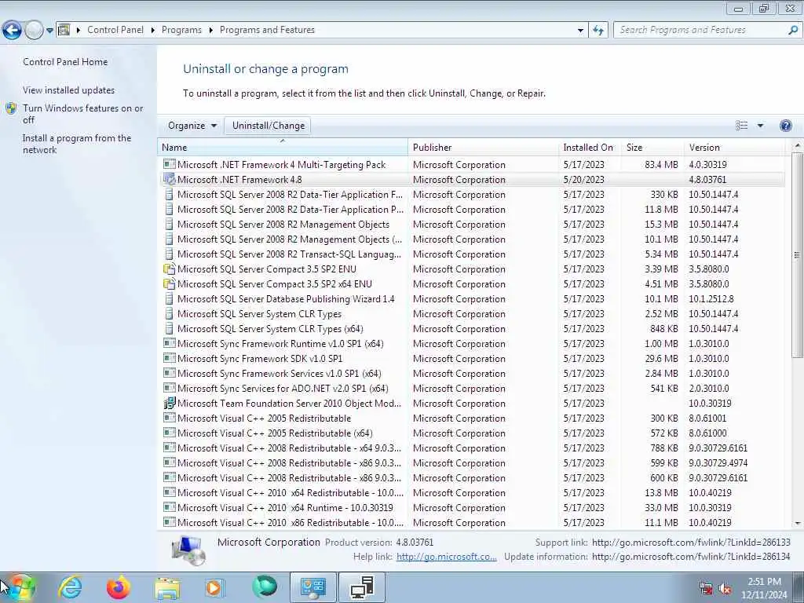Open the green round app on taskbar
804x603 pixels.
(x=265, y=587)
